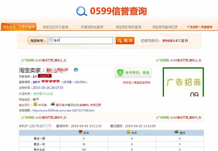Click the black flower icon in 差评 column header
This screenshot has height=151, width=218.
(x=176, y=132)
